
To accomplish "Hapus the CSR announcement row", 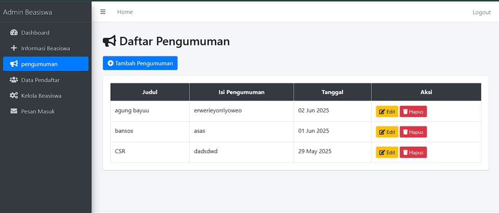I will (x=413, y=152).
